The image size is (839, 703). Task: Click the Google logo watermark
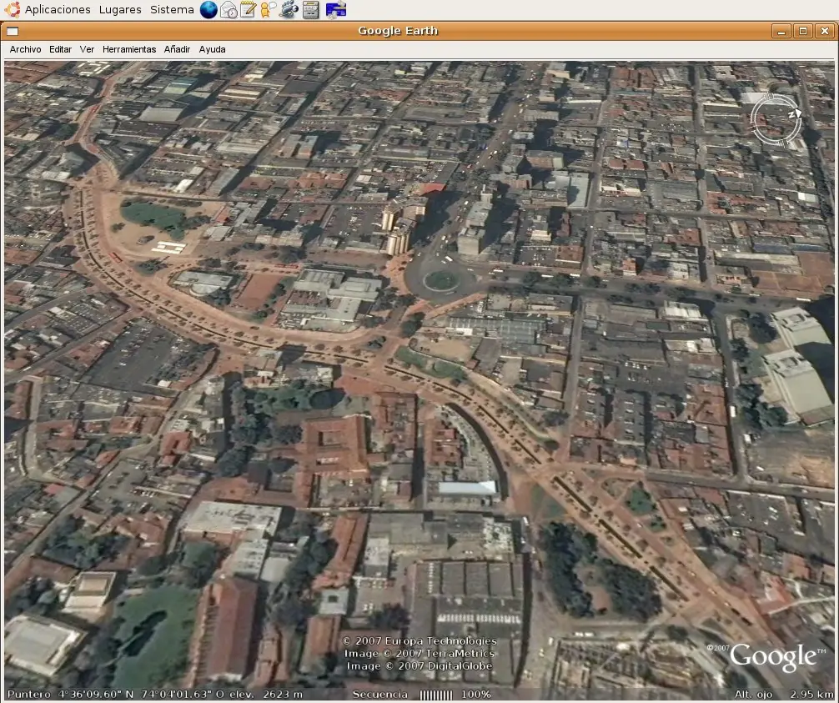774,658
